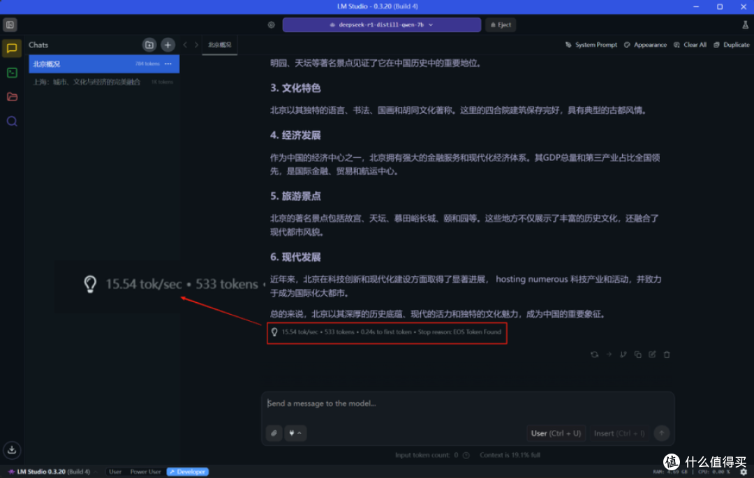The width and height of the screenshot is (754, 478).
Task: Switch to Power User mode
Action: coord(145,472)
